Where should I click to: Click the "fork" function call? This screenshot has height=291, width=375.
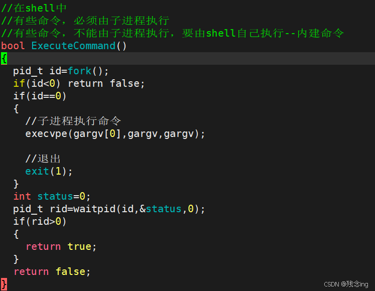tap(79, 71)
